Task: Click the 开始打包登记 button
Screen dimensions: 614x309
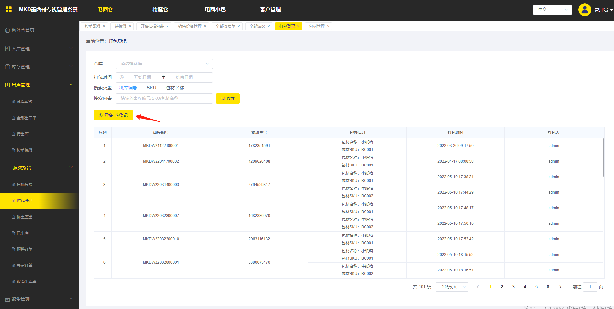Action: [113, 115]
